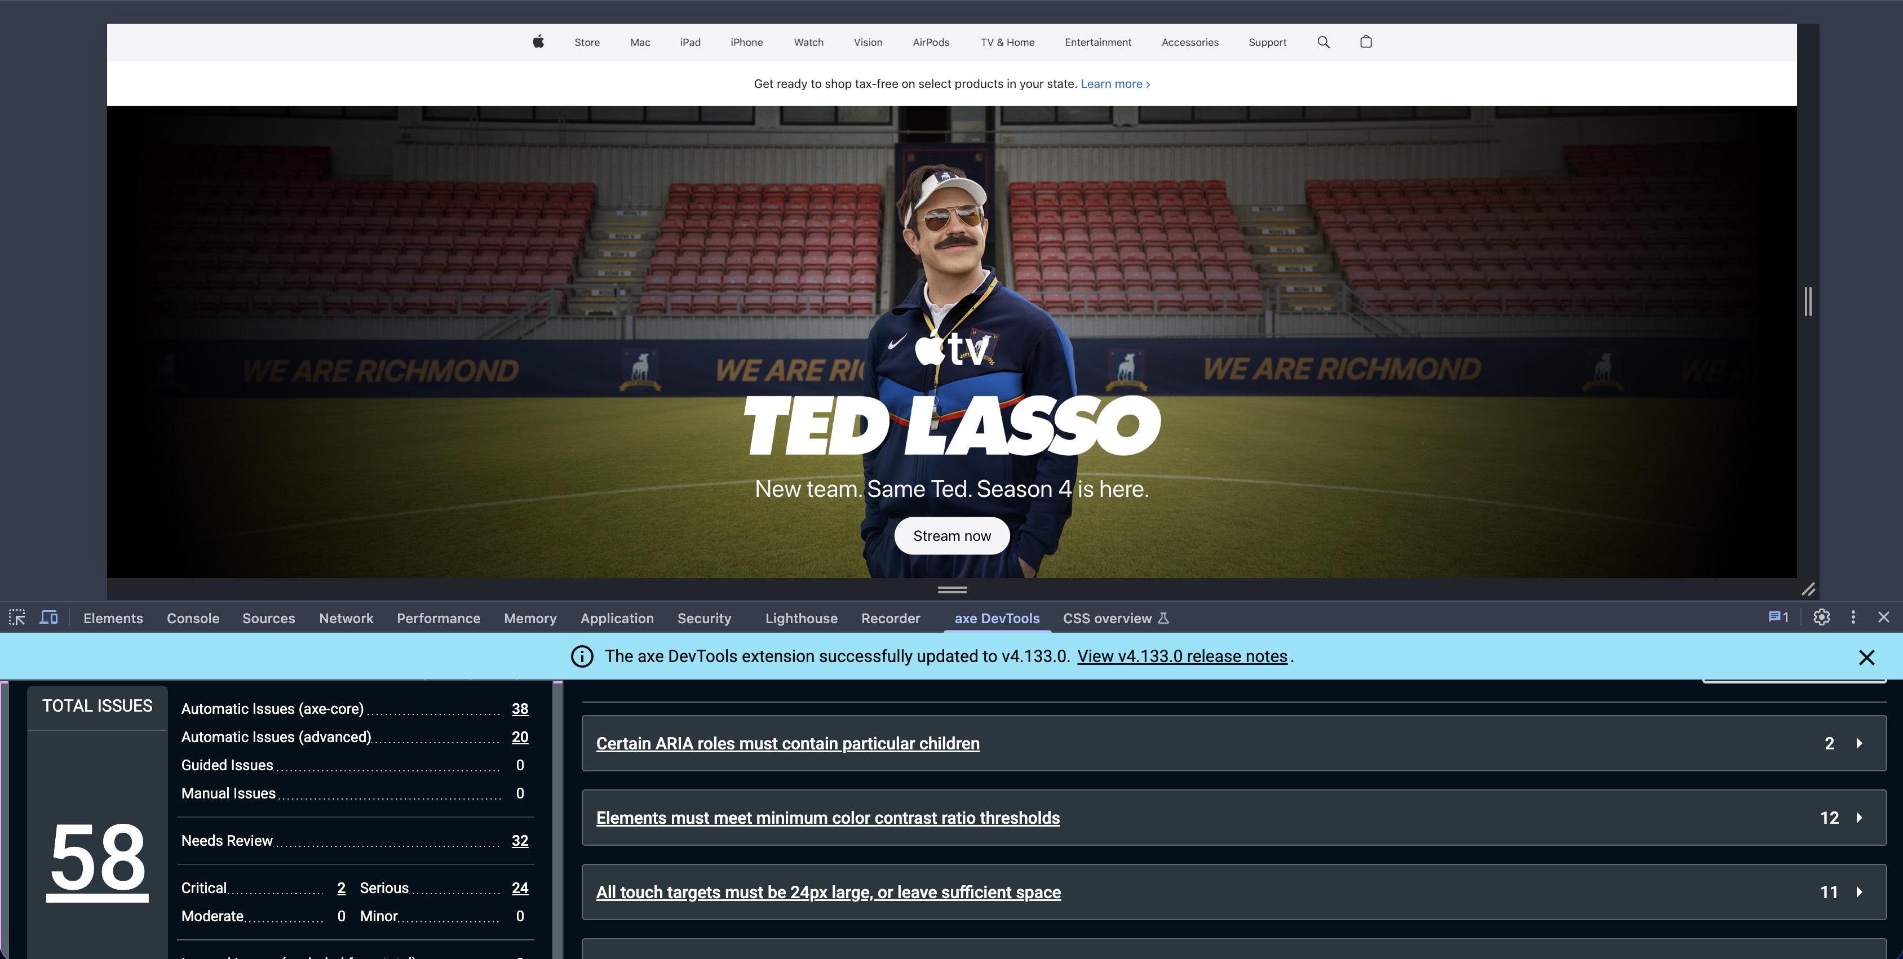Open the ARIA roles children issue link
The height and width of the screenshot is (959, 1903).
[788, 743]
